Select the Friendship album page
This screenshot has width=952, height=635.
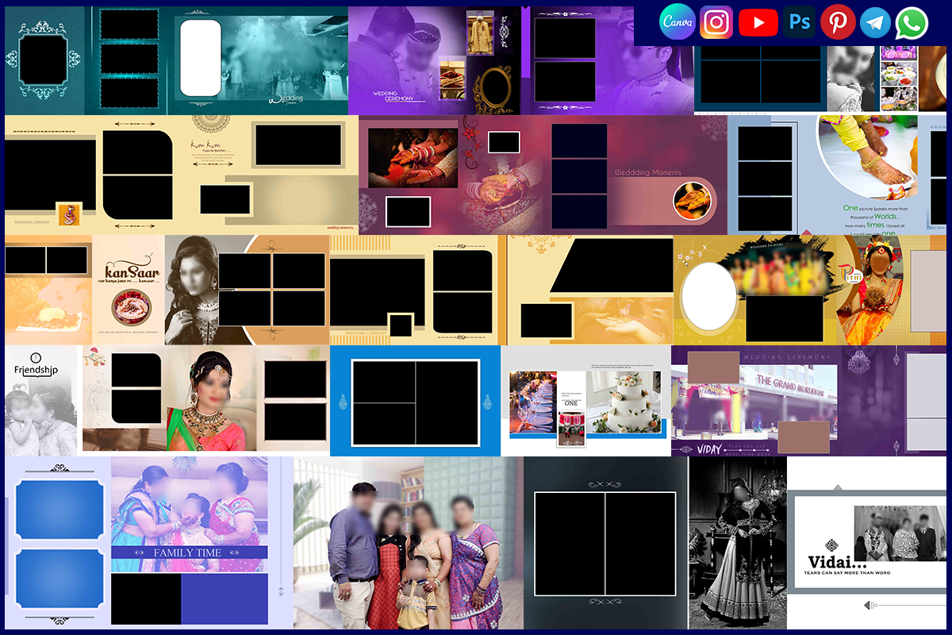click(x=41, y=400)
